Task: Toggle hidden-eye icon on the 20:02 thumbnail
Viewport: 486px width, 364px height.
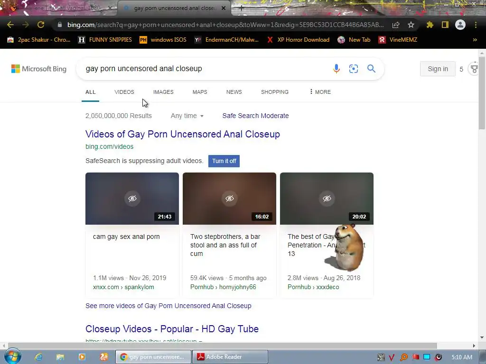Action: pos(327,199)
